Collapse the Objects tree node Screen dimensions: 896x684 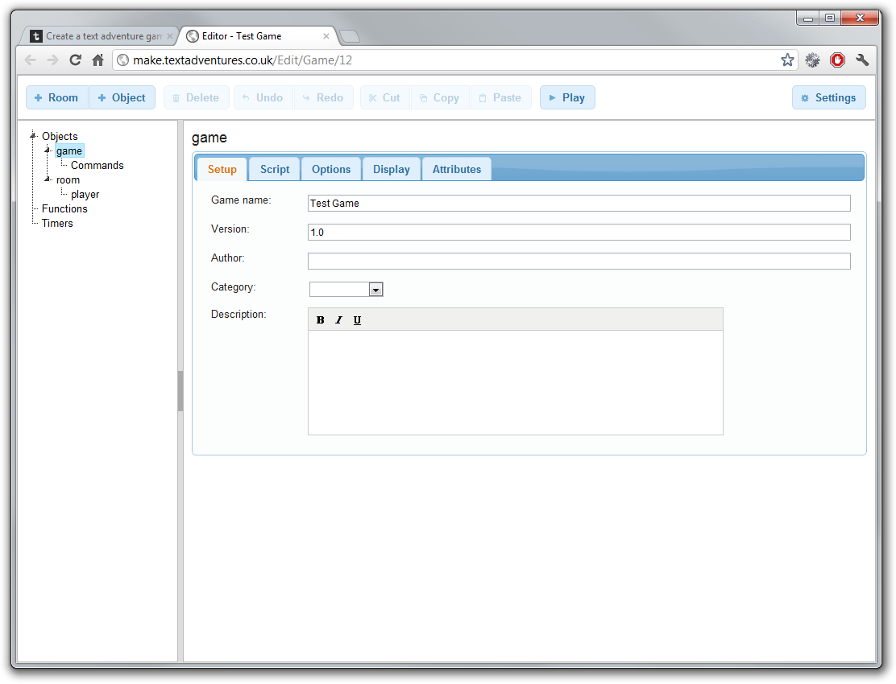(x=33, y=135)
